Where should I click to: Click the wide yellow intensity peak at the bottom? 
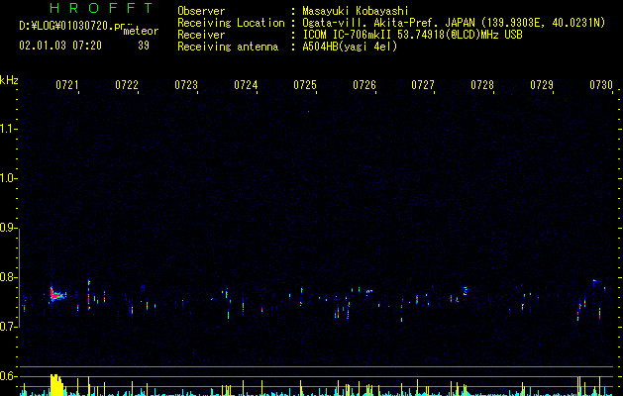pyautogui.click(x=56, y=384)
